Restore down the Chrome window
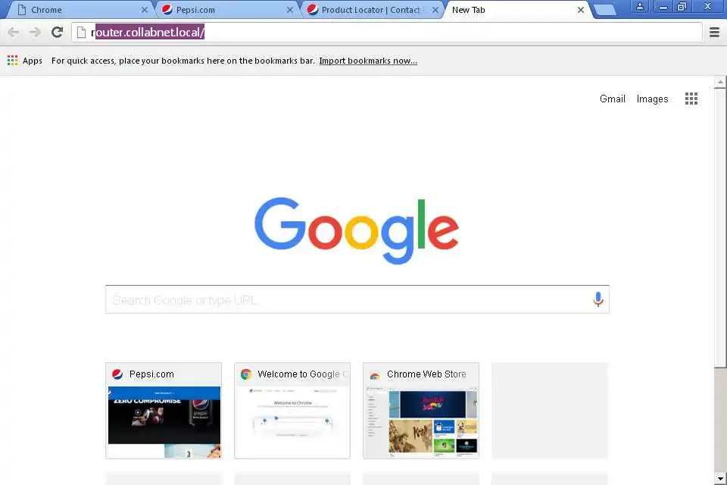727x485 pixels. (x=682, y=6)
